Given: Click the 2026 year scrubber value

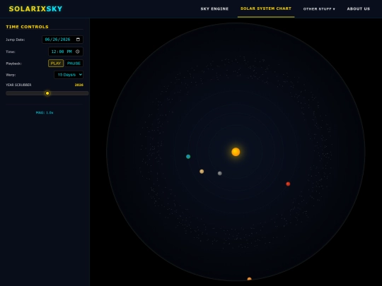Looking at the screenshot, I should click(x=79, y=85).
